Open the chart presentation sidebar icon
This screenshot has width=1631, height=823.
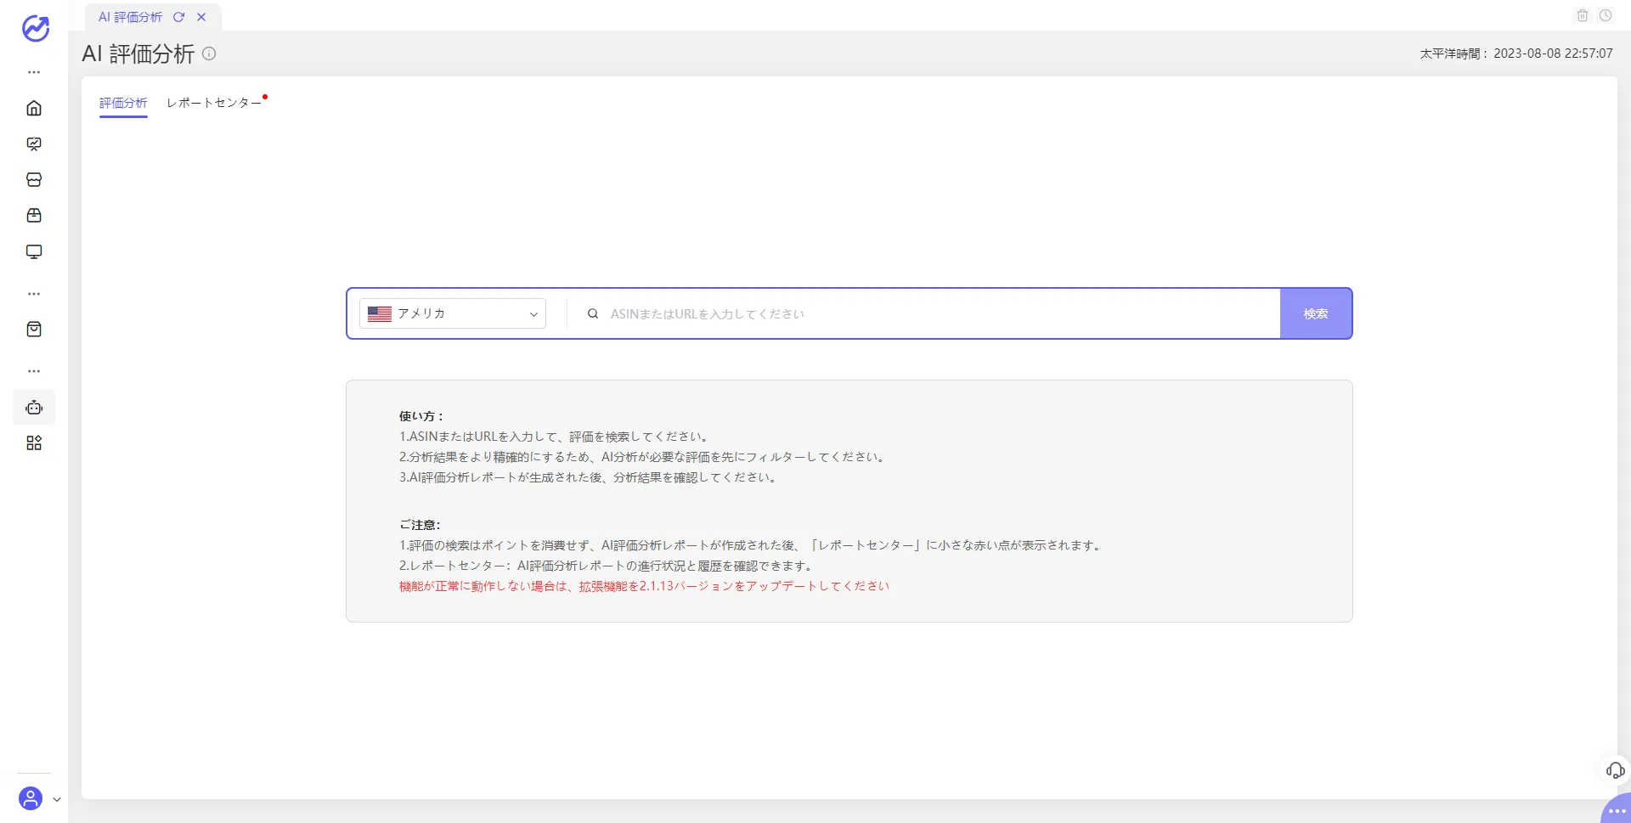click(34, 144)
